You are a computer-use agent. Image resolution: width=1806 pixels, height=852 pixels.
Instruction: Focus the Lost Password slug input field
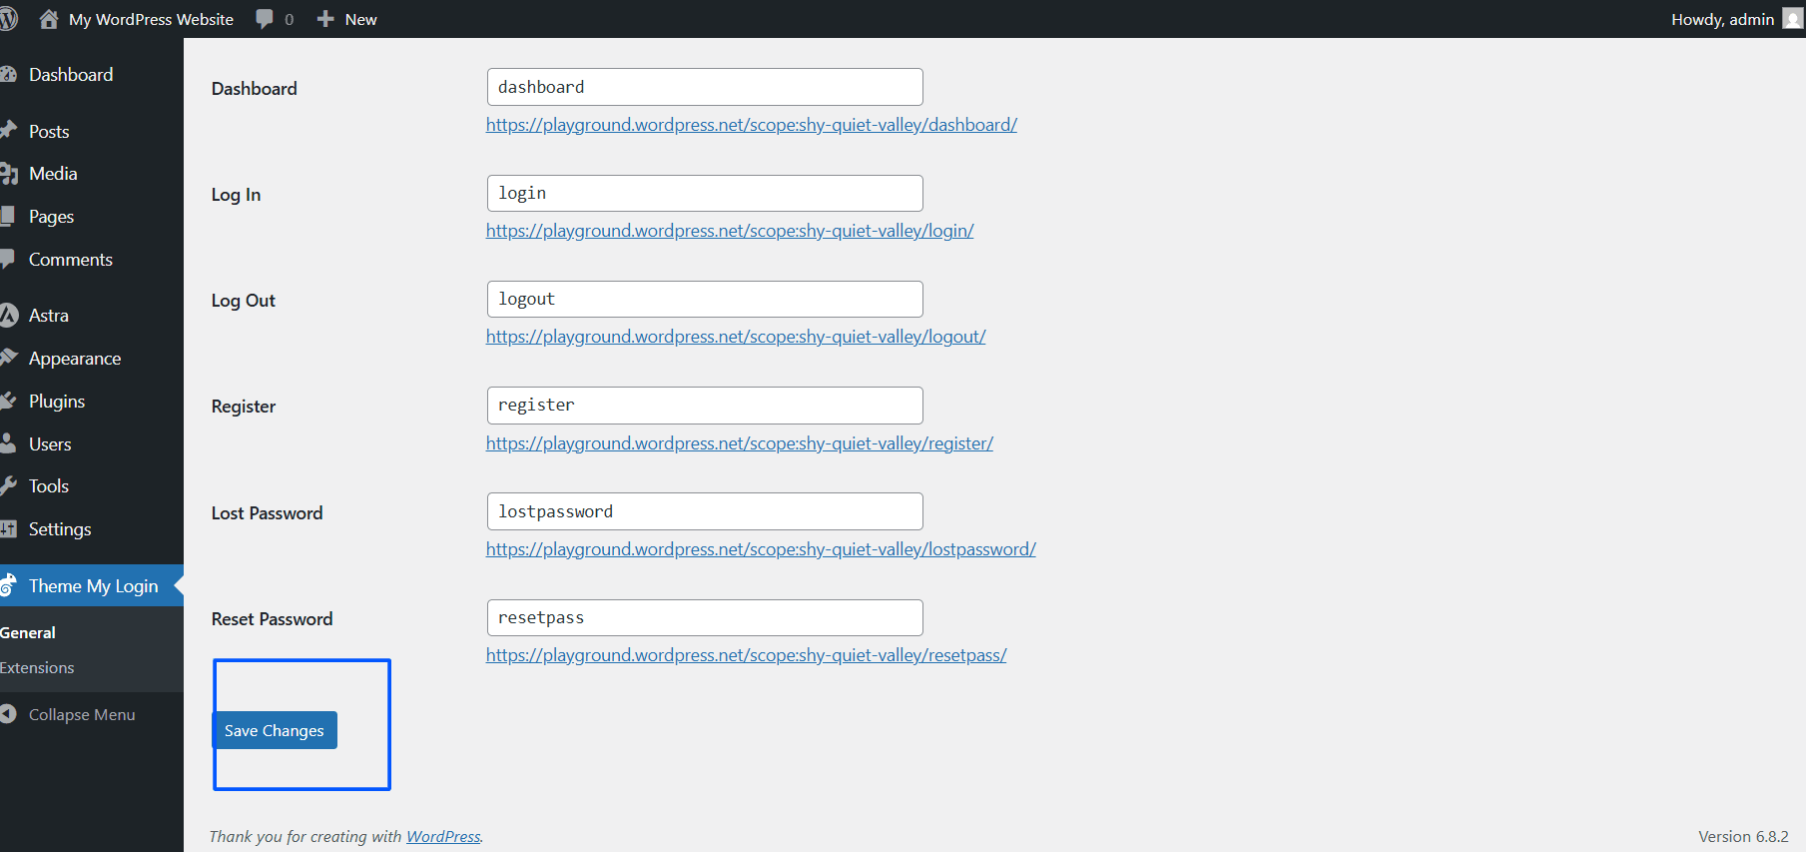(x=705, y=511)
